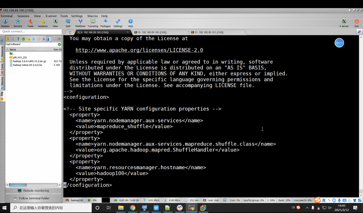The image size is (363, 213).
Task: Click the root root users status
Action: 211,200
